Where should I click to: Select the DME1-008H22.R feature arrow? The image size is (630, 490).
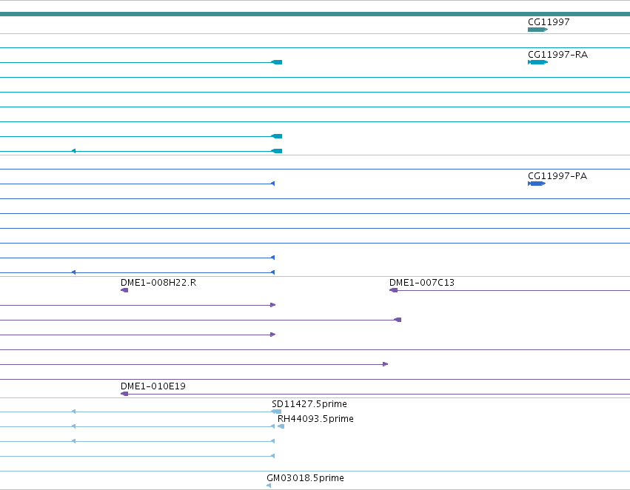[124, 290]
